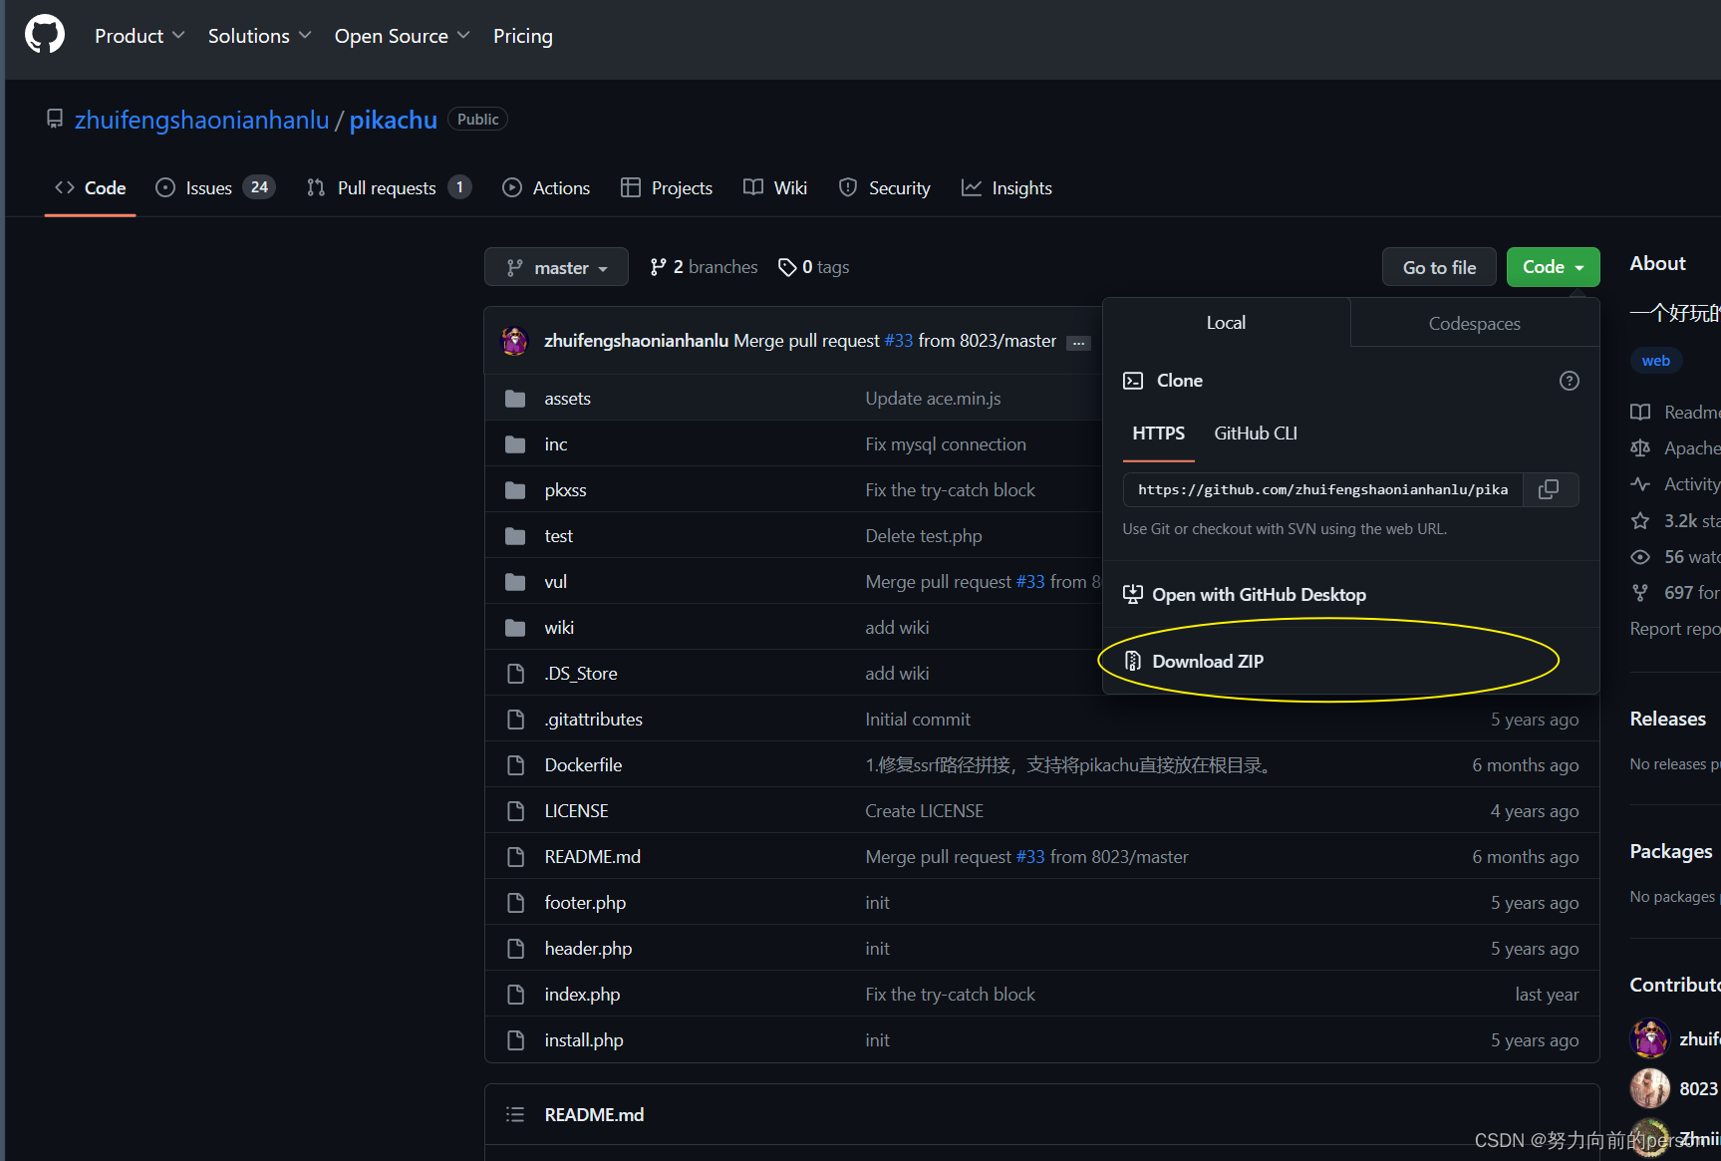This screenshot has width=1721, height=1161.
Task: Click the header.php file icon
Action: point(515,949)
